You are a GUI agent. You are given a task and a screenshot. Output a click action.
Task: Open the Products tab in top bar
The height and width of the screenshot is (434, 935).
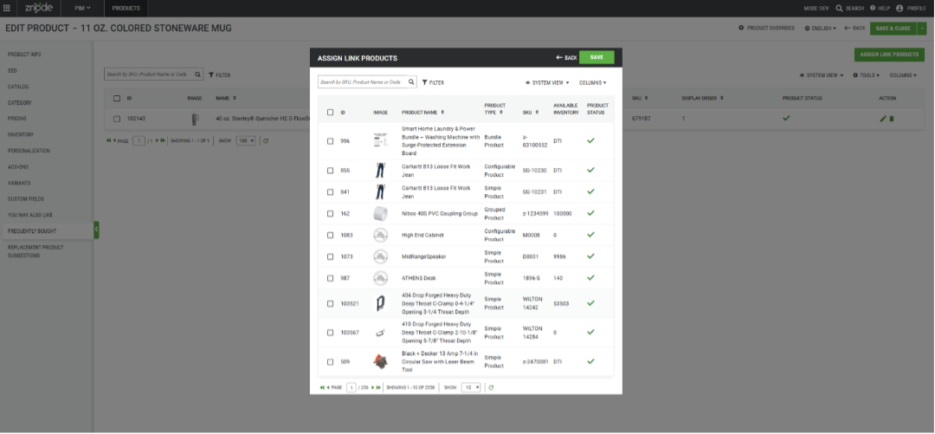pos(126,9)
